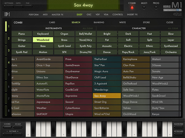Switch to the KEYBOARD view
This screenshot has height=138, width=185.
pos(178,134)
